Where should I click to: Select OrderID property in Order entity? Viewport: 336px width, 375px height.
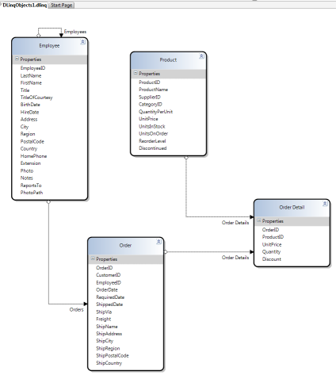point(105,268)
